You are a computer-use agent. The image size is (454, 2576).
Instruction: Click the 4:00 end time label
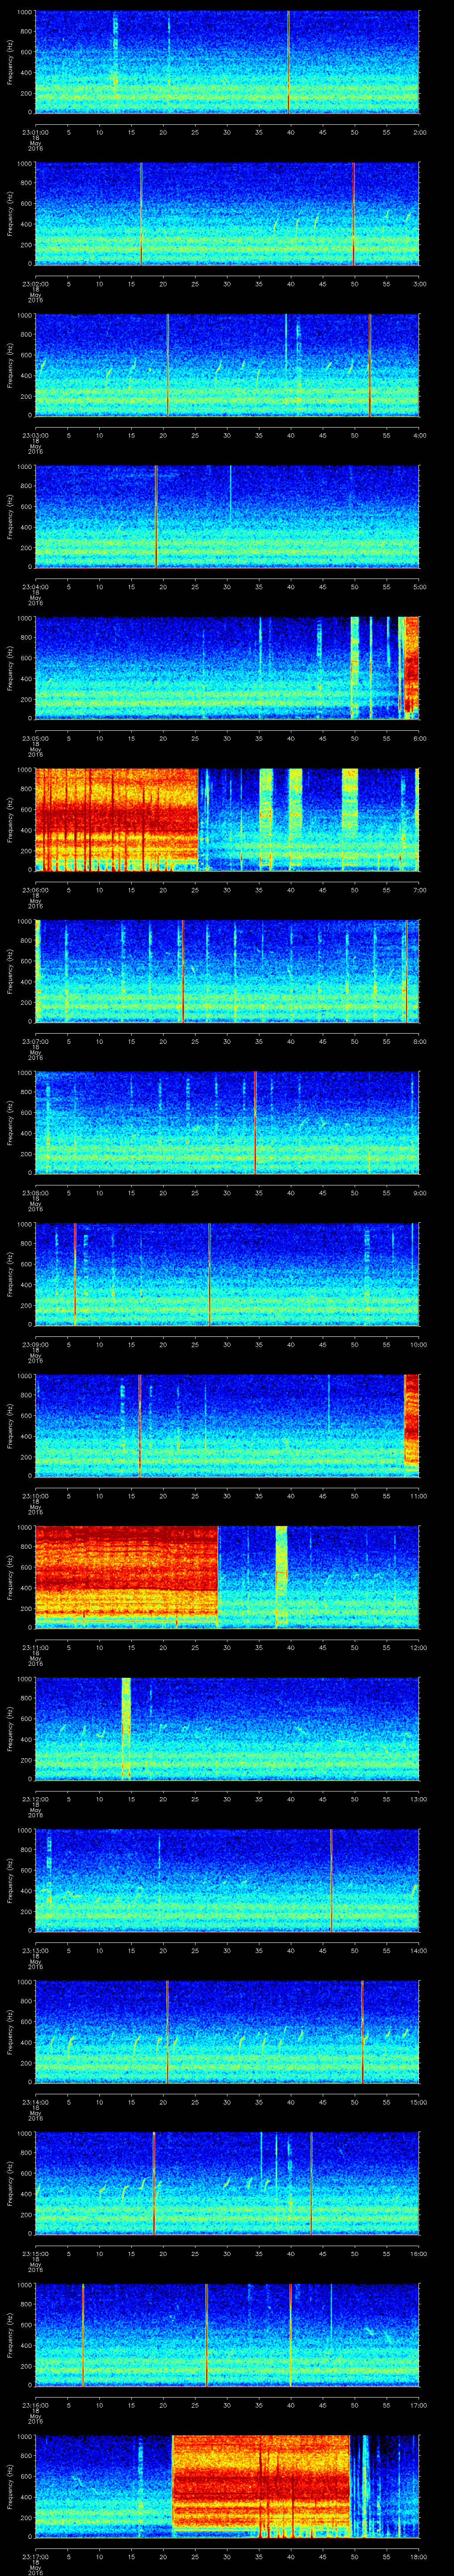click(x=419, y=436)
